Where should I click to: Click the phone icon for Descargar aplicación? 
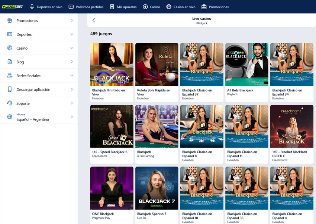(10, 89)
